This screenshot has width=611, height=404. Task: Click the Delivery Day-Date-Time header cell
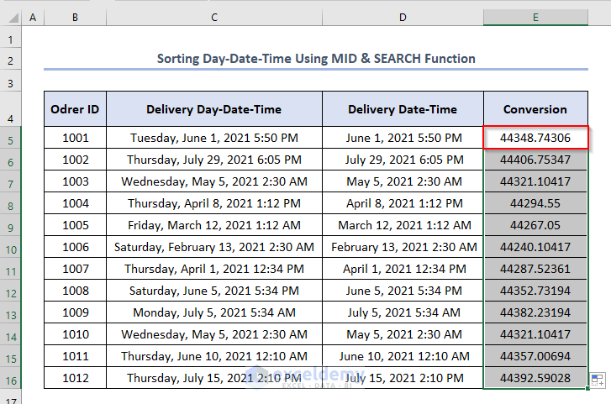(x=213, y=109)
